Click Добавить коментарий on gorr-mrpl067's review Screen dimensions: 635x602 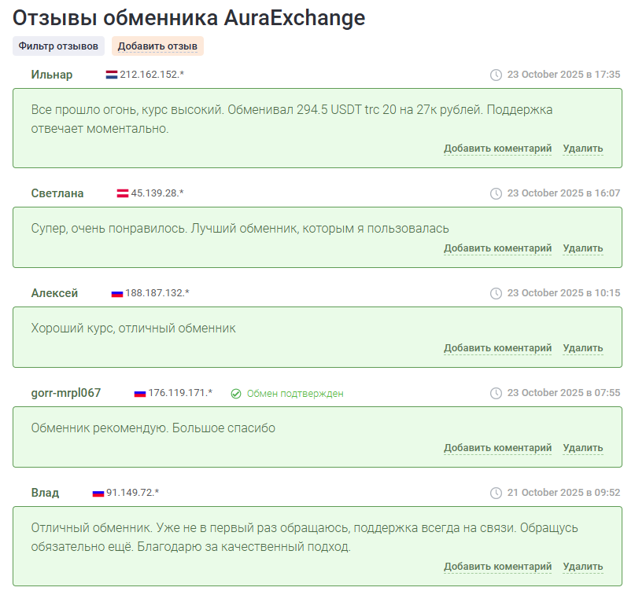pos(497,447)
